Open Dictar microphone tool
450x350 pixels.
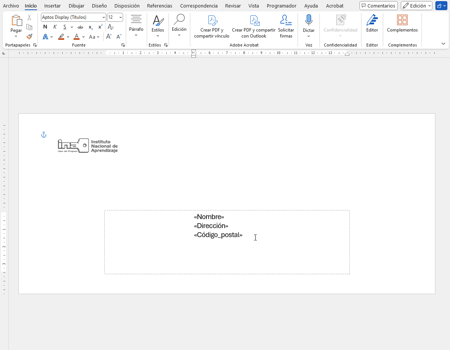[309, 21]
